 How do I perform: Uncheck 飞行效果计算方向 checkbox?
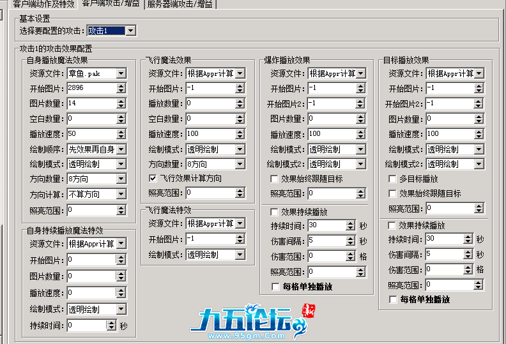click(x=153, y=178)
